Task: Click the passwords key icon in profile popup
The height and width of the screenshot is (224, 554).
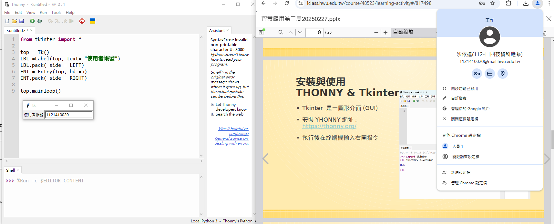Action: coord(477,74)
